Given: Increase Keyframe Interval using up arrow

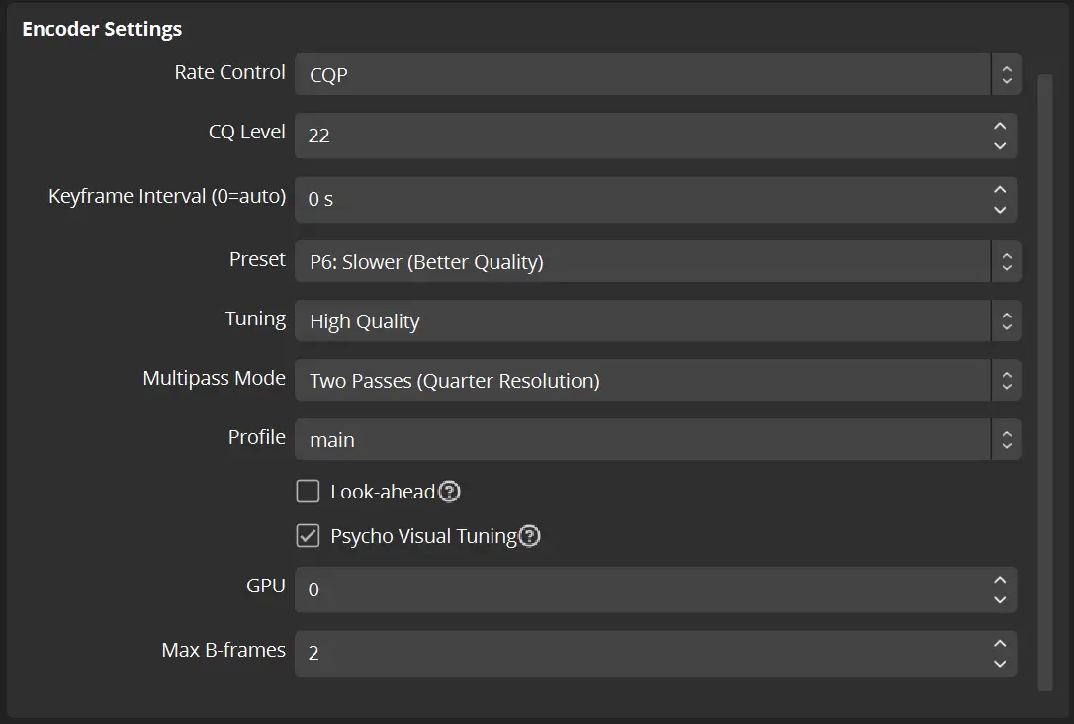Looking at the screenshot, I should 1000,189.
